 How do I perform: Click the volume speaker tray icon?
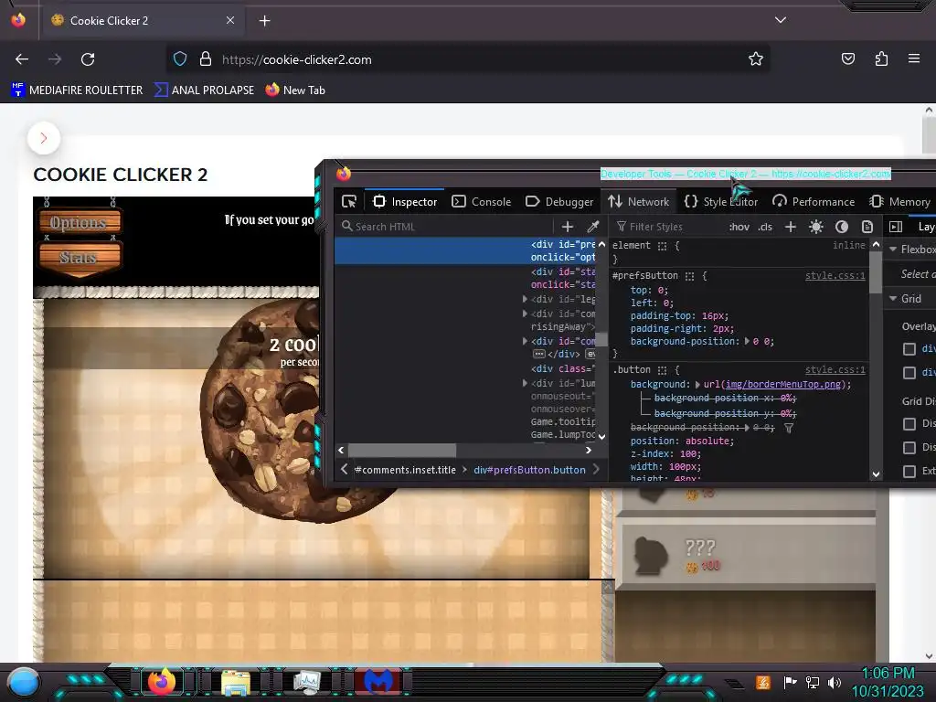pos(835,682)
